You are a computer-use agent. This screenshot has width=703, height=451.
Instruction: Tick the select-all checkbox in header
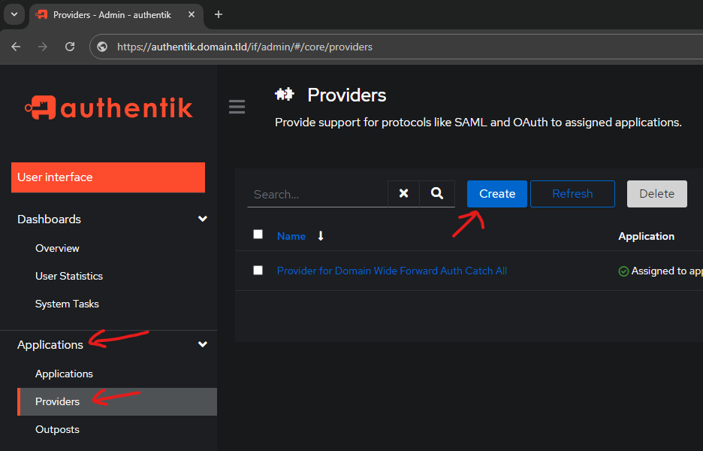[x=258, y=235]
